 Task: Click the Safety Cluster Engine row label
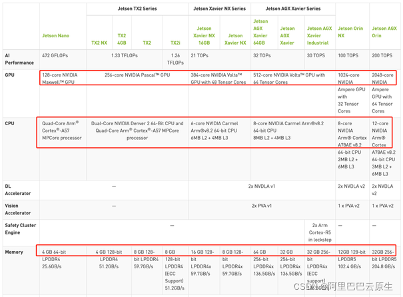[21, 229]
